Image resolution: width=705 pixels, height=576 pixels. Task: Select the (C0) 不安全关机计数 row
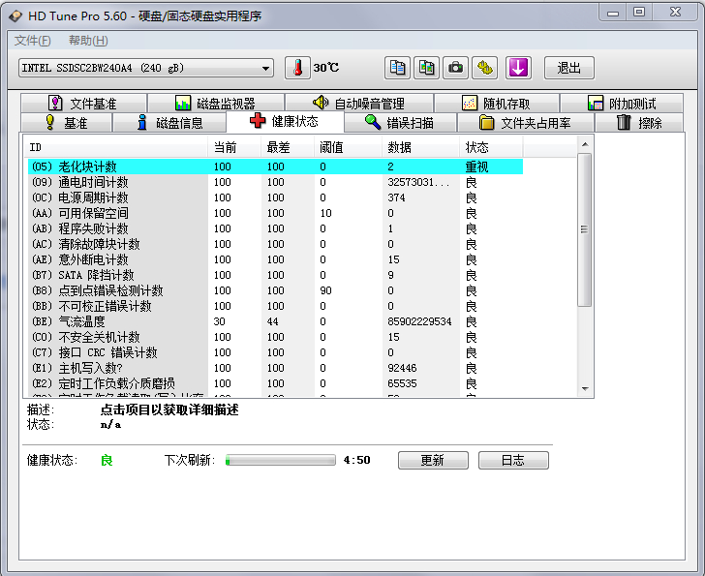click(x=275, y=337)
